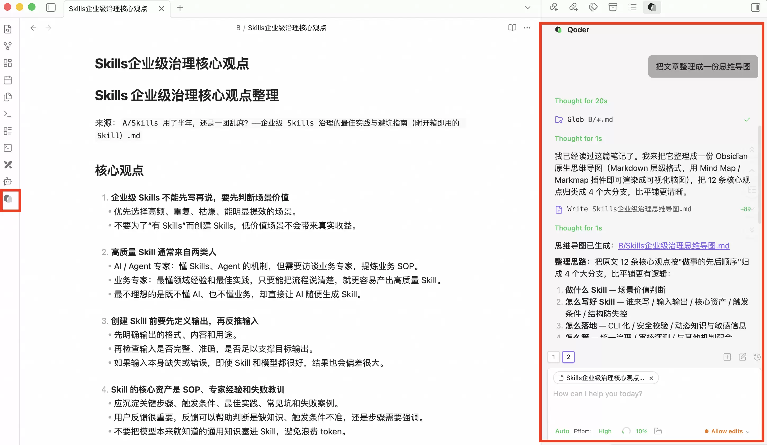The width and height of the screenshot is (767, 445).
Task: Open the robot bot icon in ribbon
Action: pos(8,181)
